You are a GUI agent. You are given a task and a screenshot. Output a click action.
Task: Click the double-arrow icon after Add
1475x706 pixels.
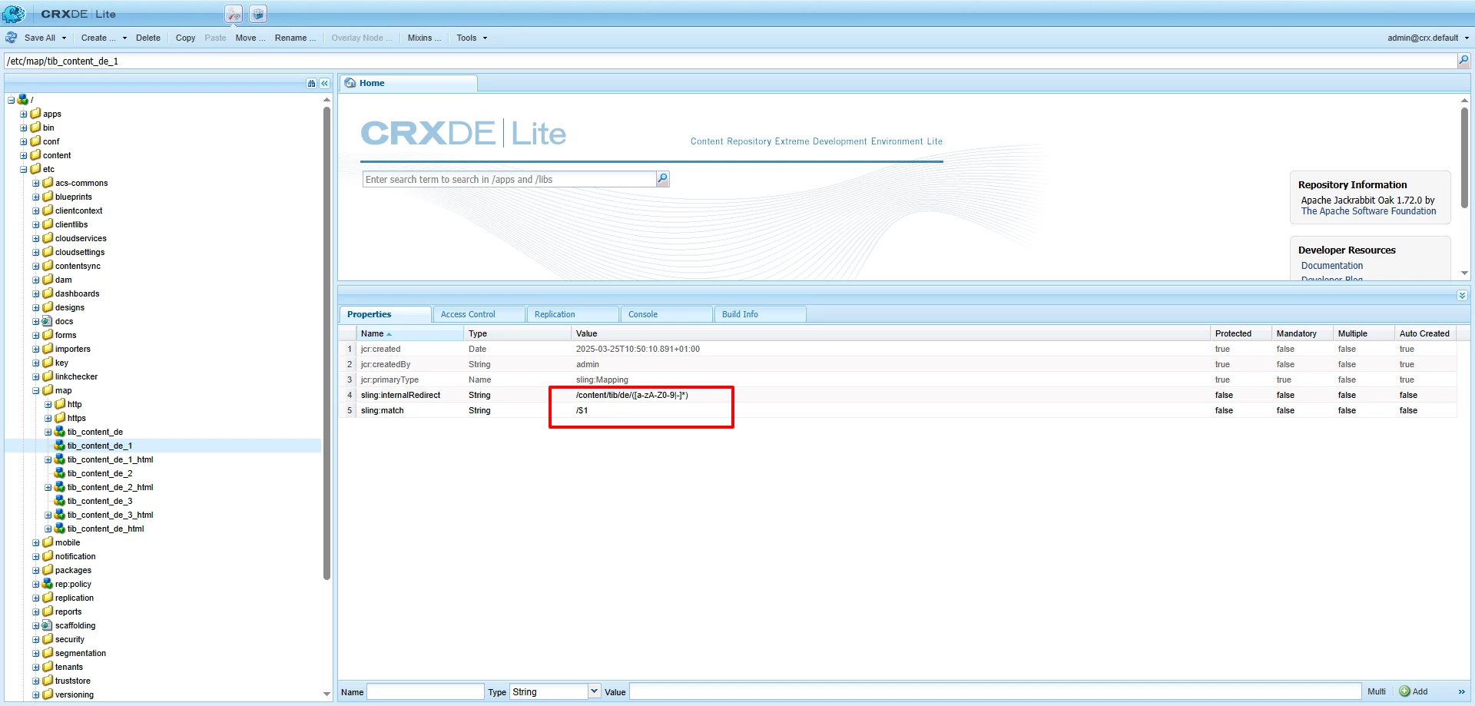pyautogui.click(x=1462, y=691)
